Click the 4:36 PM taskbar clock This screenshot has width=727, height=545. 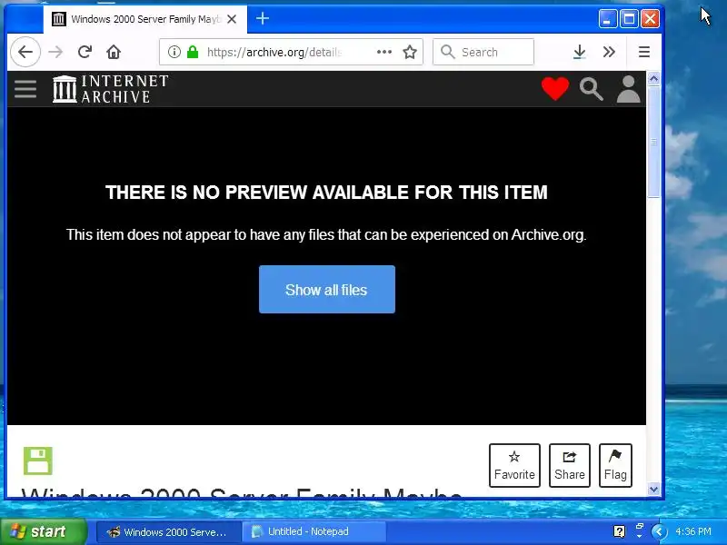tap(693, 531)
